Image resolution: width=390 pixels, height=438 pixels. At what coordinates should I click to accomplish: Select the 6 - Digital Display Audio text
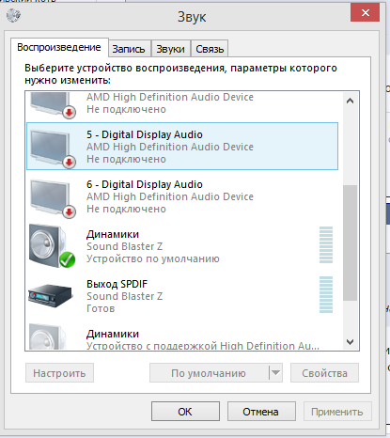point(145,184)
